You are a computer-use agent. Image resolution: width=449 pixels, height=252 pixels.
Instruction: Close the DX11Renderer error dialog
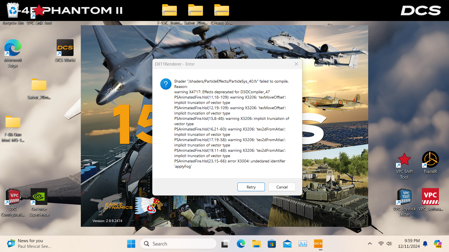coord(296,64)
